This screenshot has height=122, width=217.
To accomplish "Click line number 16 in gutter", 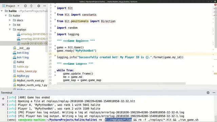I will tap(50, 54).
